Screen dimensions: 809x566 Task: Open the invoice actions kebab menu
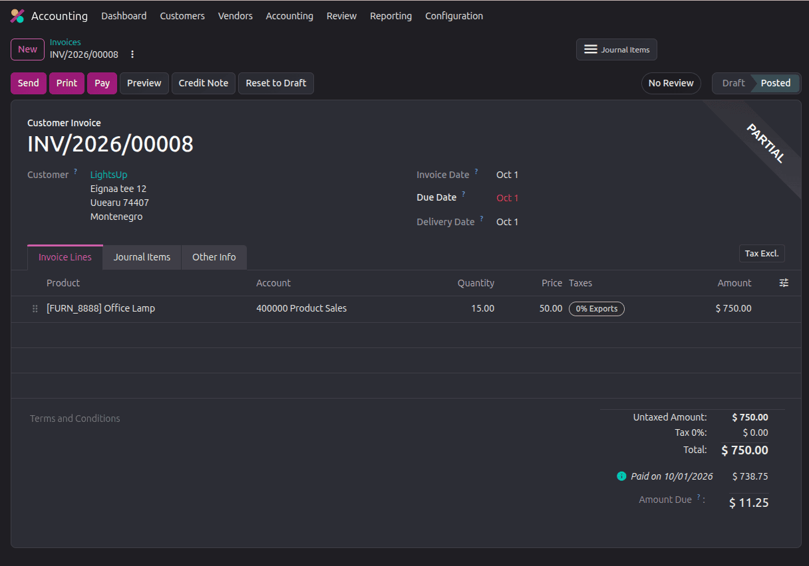point(132,54)
